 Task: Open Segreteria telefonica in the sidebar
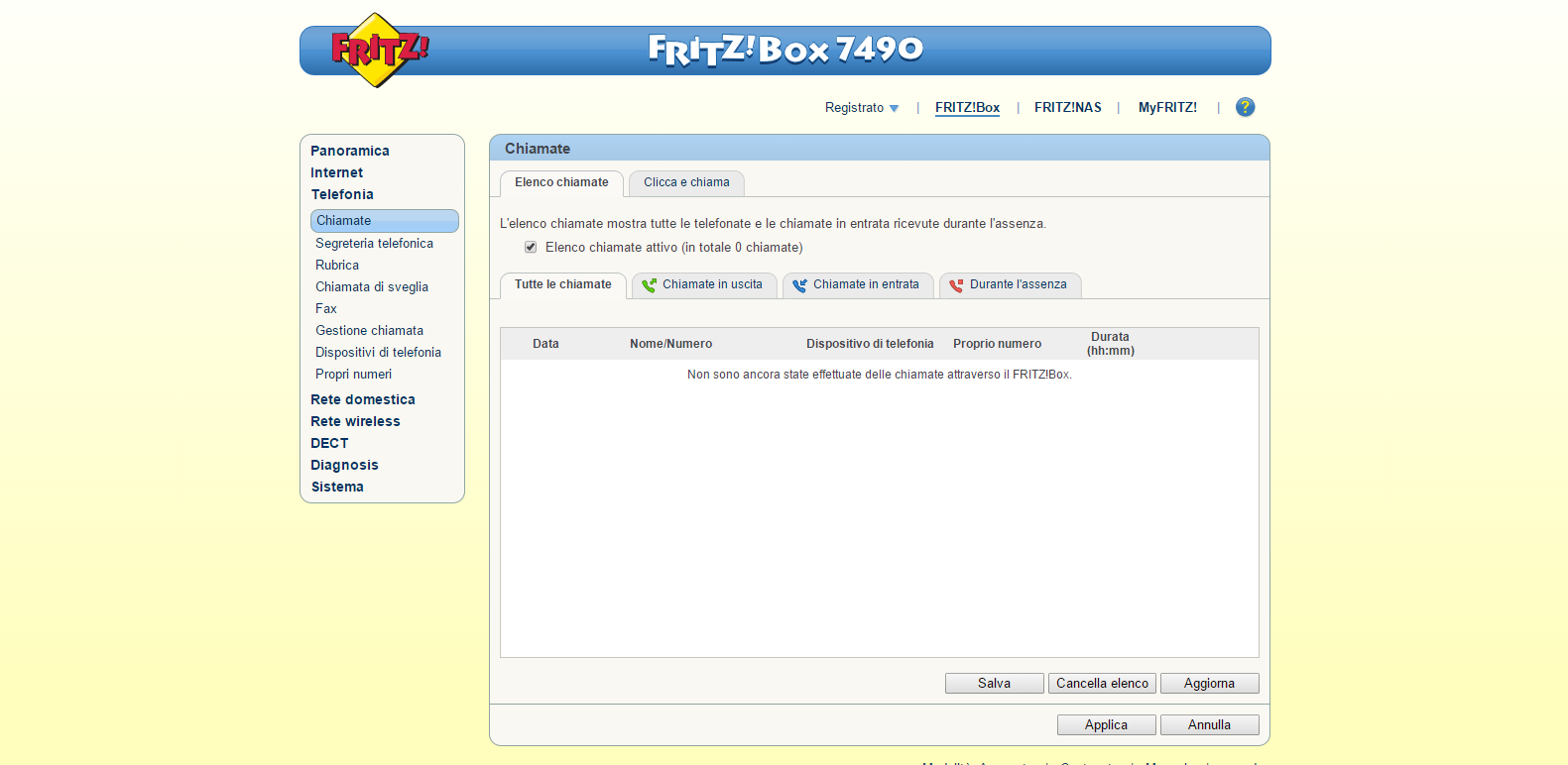tap(374, 244)
